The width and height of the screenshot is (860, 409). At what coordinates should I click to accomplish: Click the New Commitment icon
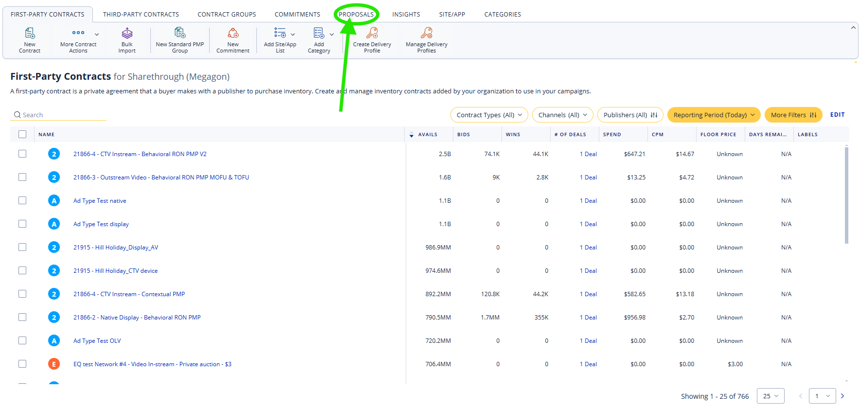coord(233,33)
